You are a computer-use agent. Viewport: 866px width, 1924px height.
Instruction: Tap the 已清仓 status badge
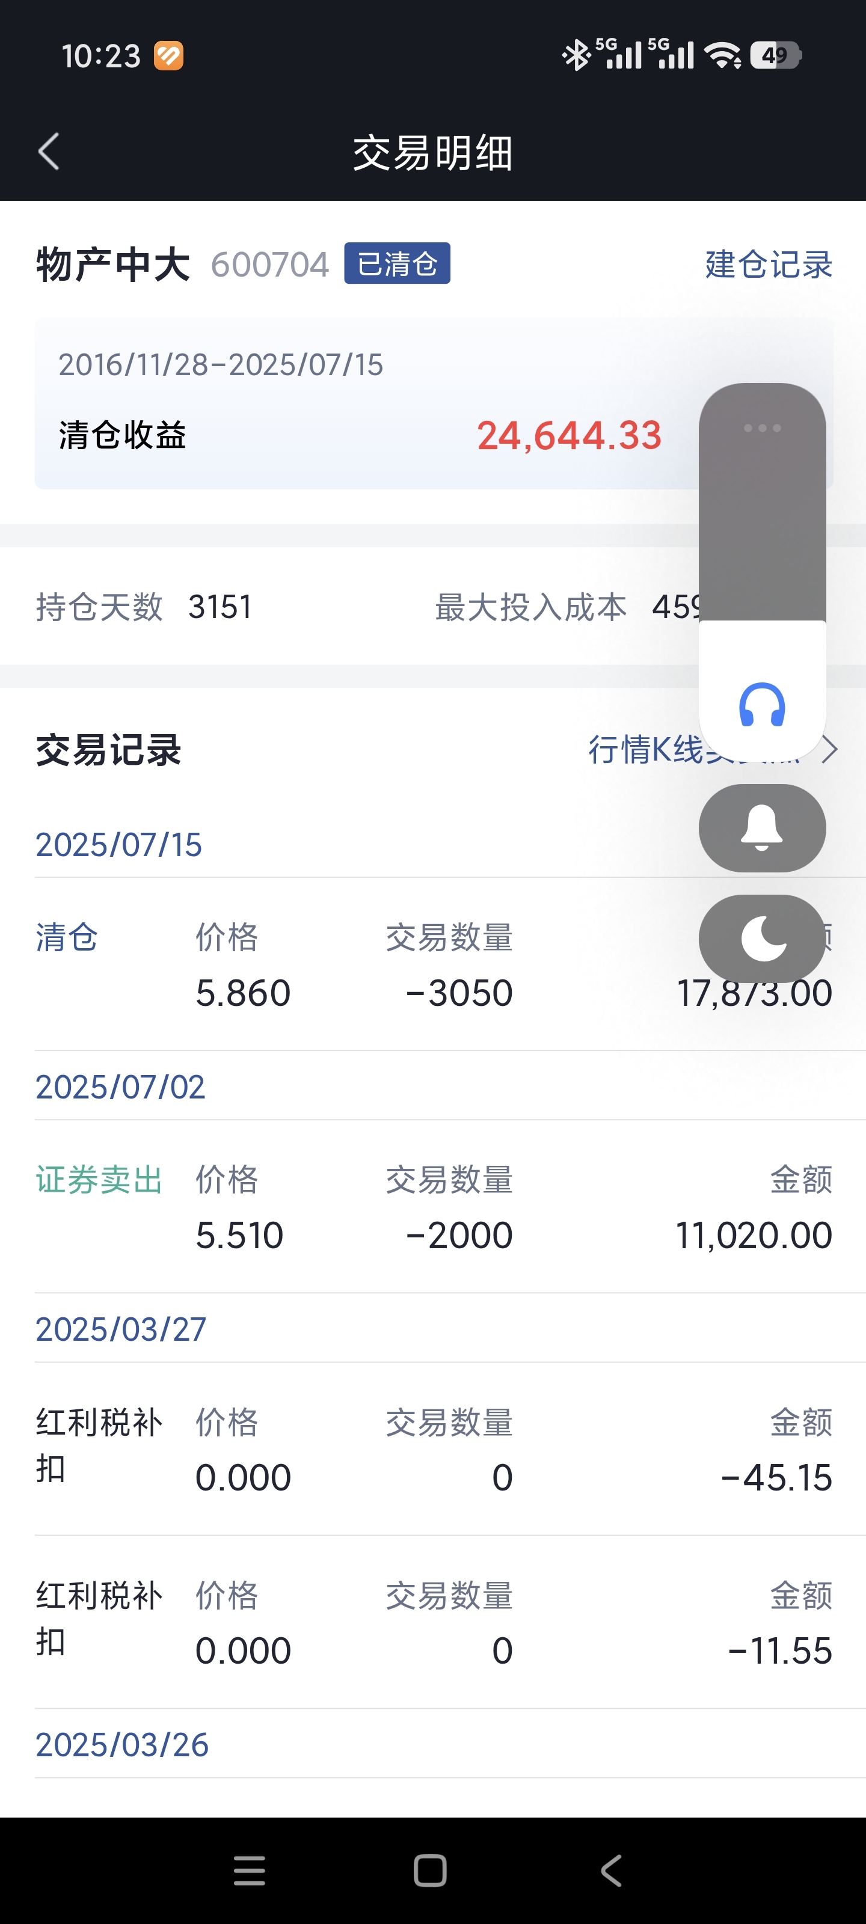[x=397, y=264]
